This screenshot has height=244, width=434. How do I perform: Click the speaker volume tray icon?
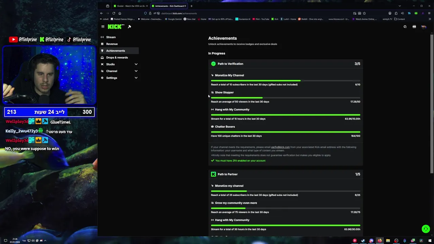(x=33, y=241)
